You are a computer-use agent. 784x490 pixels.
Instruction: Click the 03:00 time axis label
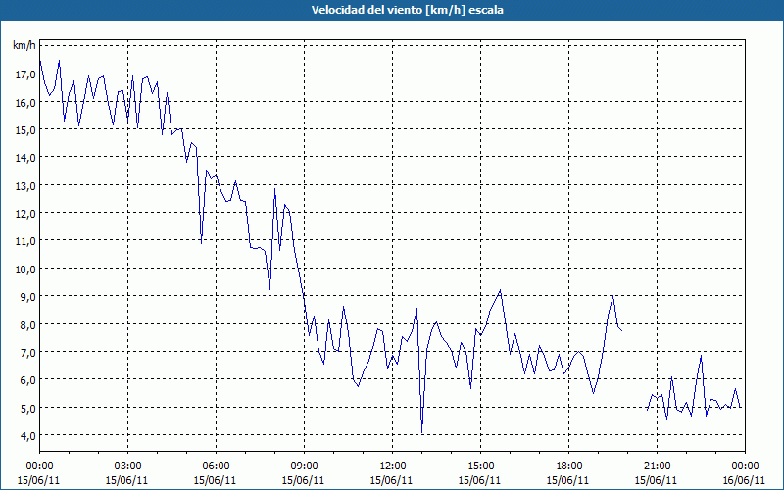(x=127, y=466)
